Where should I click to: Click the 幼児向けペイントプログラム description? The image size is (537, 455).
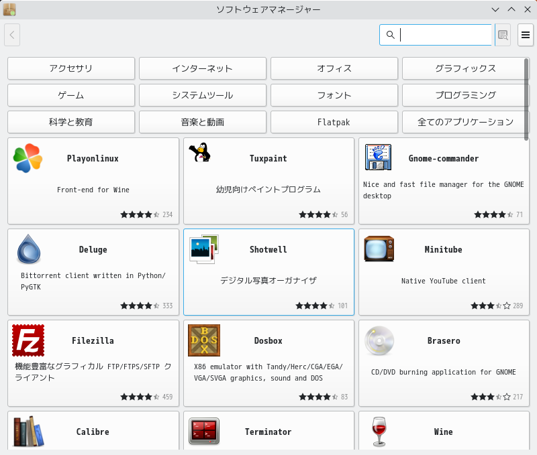(268, 190)
